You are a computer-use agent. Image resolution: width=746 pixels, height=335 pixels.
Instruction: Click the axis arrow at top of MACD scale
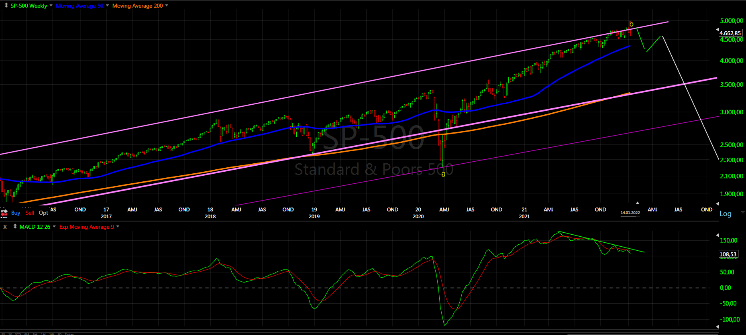(717, 235)
